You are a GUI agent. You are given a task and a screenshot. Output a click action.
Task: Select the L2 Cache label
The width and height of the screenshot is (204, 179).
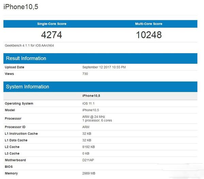pos(12,147)
